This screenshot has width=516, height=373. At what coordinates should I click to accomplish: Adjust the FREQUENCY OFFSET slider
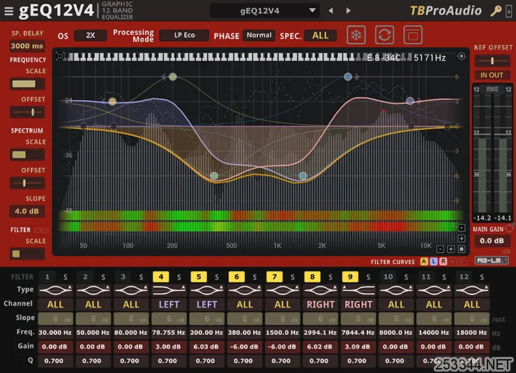(27, 112)
